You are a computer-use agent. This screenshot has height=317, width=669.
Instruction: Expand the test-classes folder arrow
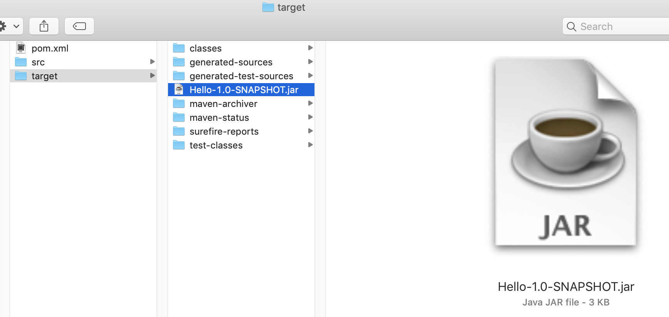coord(310,145)
